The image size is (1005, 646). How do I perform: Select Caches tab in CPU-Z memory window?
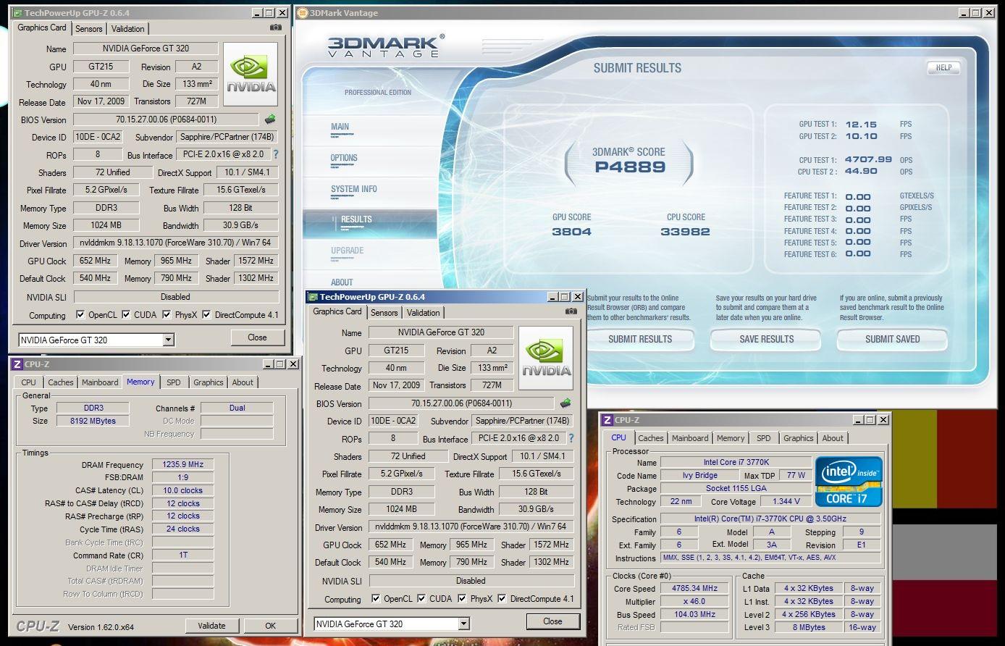(x=61, y=382)
